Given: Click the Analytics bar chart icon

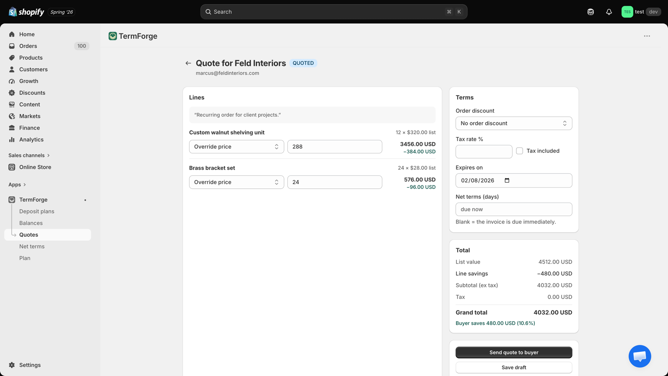Looking at the screenshot, I should click(x=12, y=140).
